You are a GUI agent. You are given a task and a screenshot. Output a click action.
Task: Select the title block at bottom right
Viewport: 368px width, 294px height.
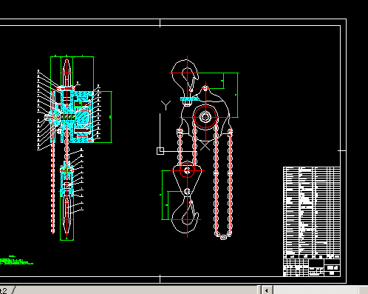[312, 267]
